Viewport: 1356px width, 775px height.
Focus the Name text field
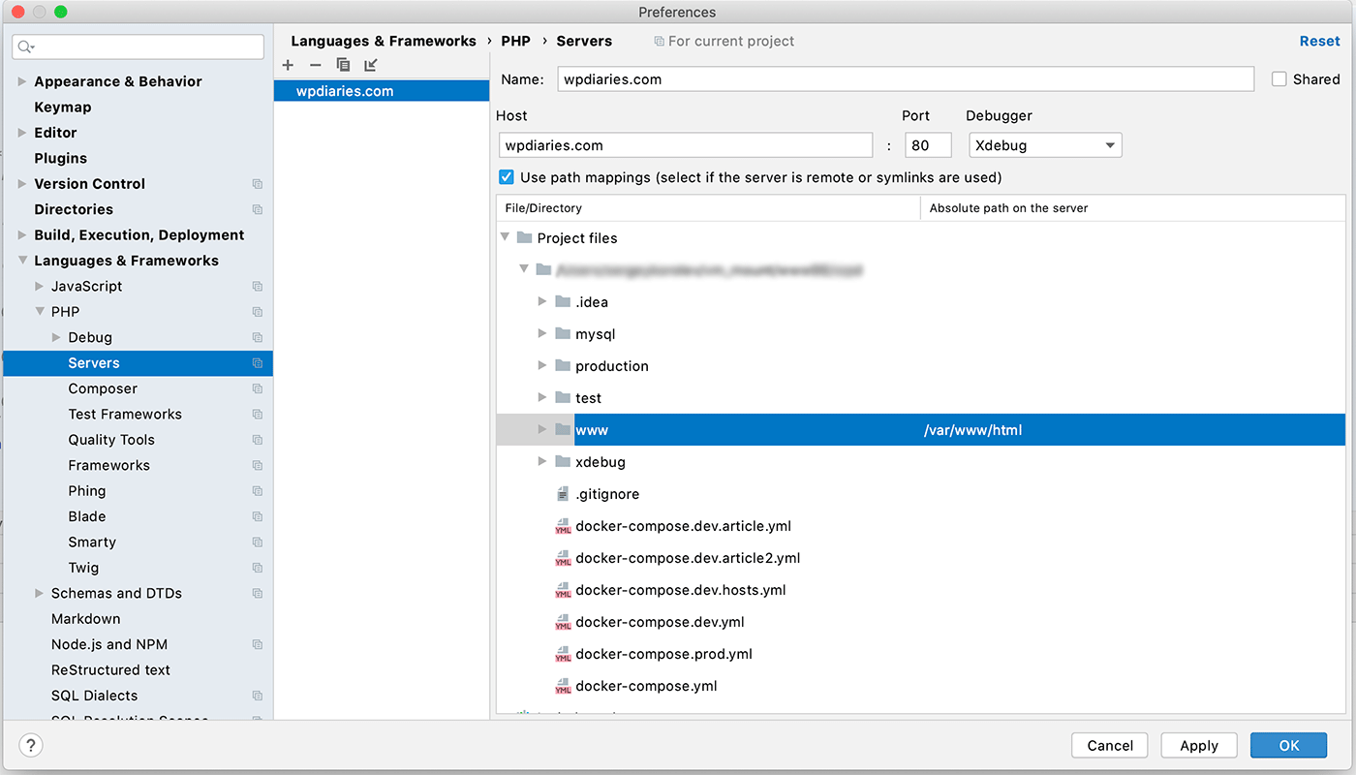pyautogui.click(x=906, y=79)
